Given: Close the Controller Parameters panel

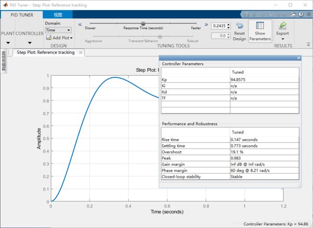Looking at the screenshot, I should click(x=299, y=58).
